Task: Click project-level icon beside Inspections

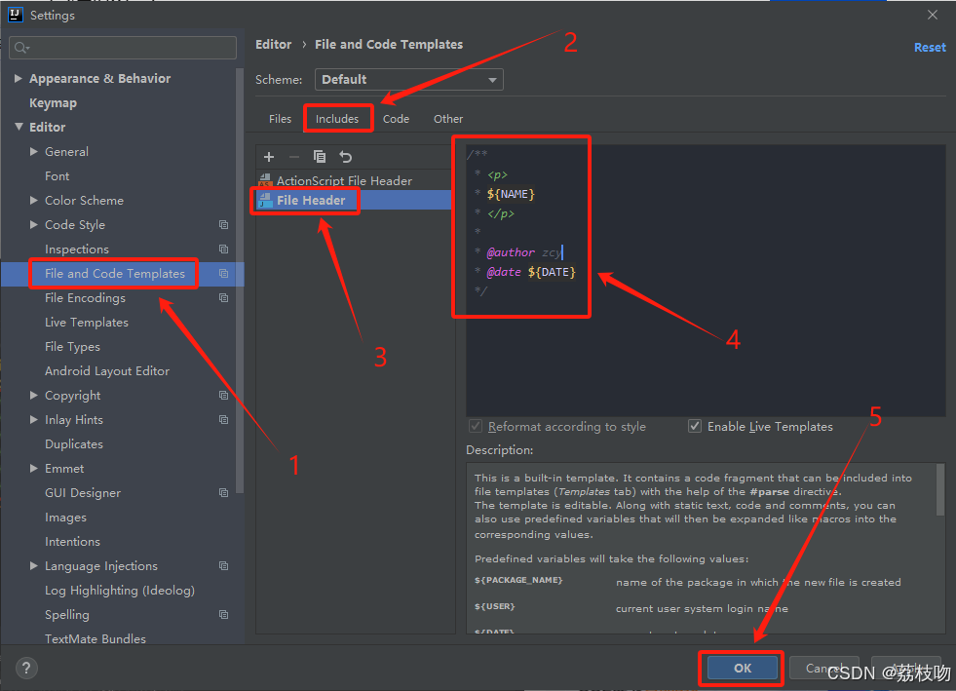Action: click(224, 249)
